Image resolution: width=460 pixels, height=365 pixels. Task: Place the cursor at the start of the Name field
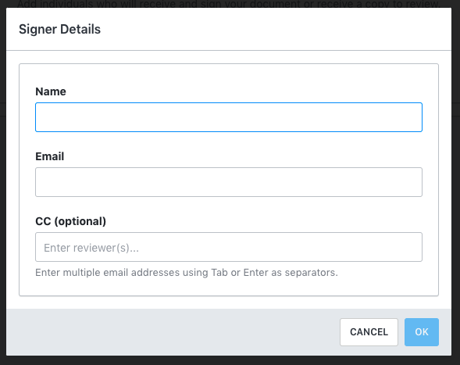[40, 117]
